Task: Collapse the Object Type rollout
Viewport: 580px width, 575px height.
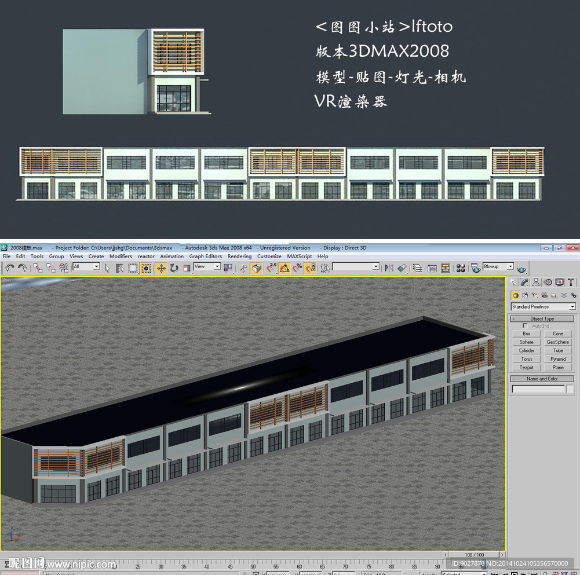Action: click(x=542, y=318)
